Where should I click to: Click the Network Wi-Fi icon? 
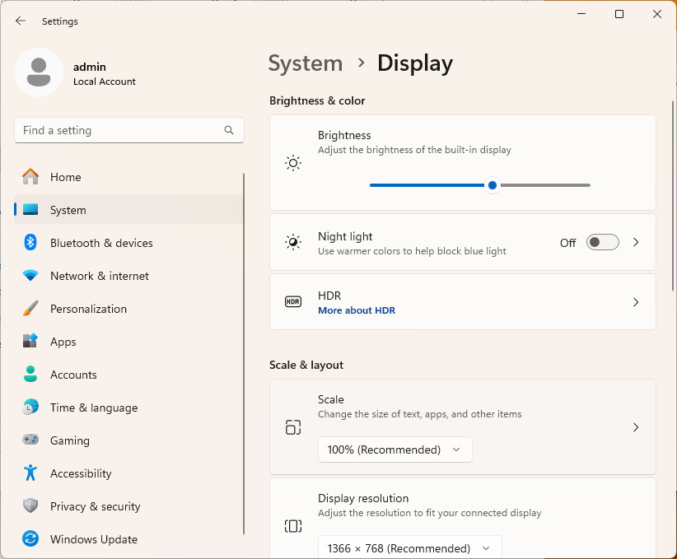(x=30, y=276)
